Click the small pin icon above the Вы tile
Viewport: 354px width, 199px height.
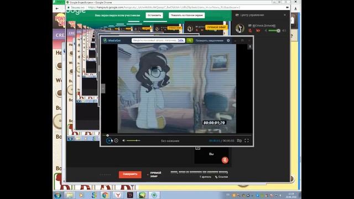point(197,148)
